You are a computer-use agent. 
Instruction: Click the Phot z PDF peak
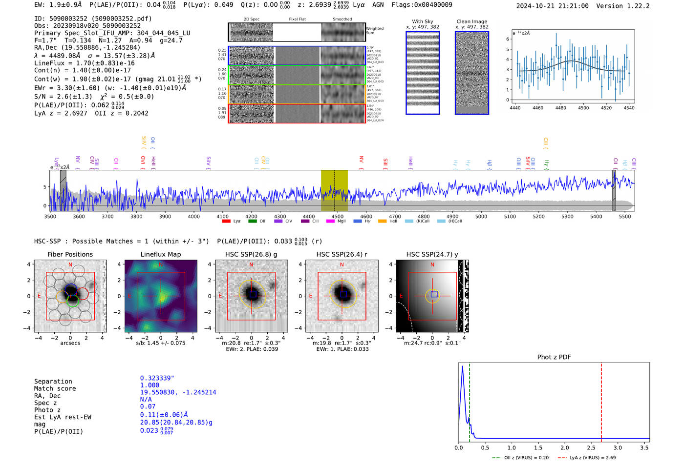click(x=462, y=367)
